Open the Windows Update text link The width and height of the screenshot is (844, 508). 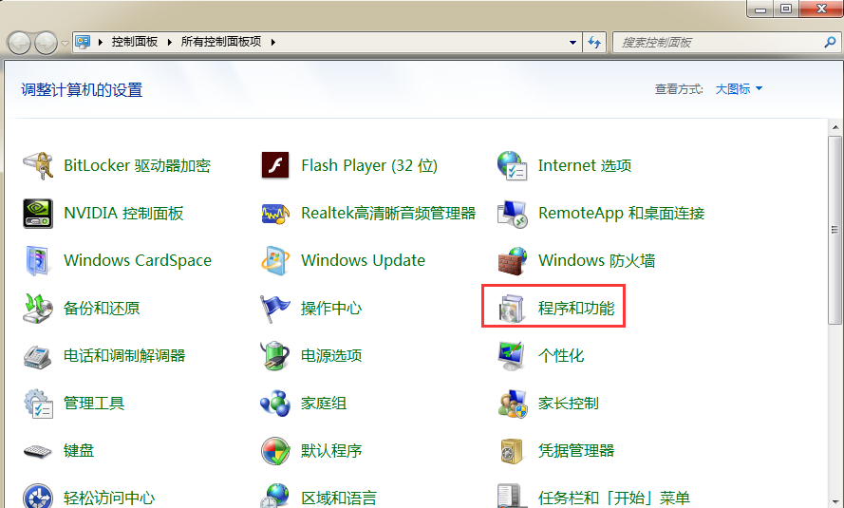click(x=364, y=260)
